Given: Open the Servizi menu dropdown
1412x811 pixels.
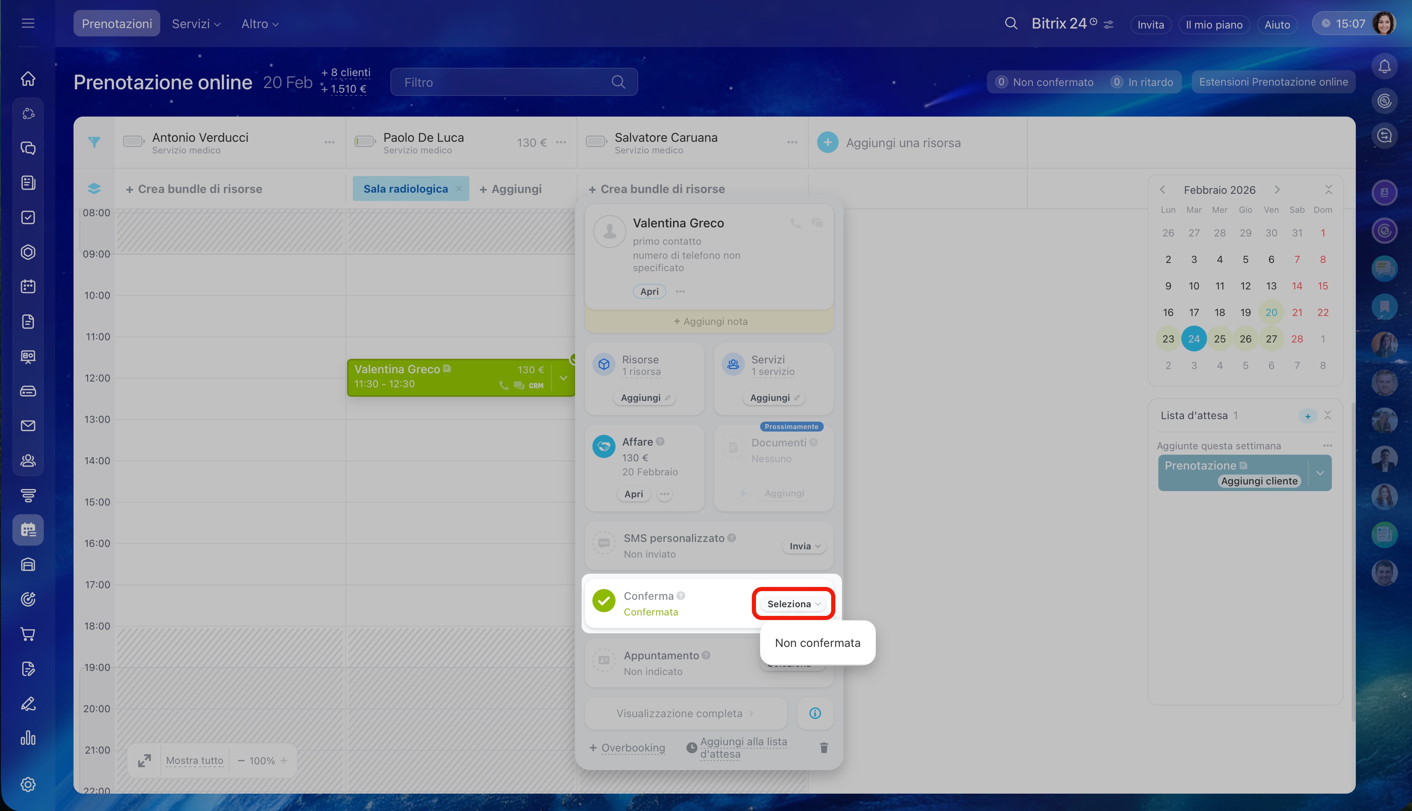Looking at the screenshot, I should pos(196,24).
